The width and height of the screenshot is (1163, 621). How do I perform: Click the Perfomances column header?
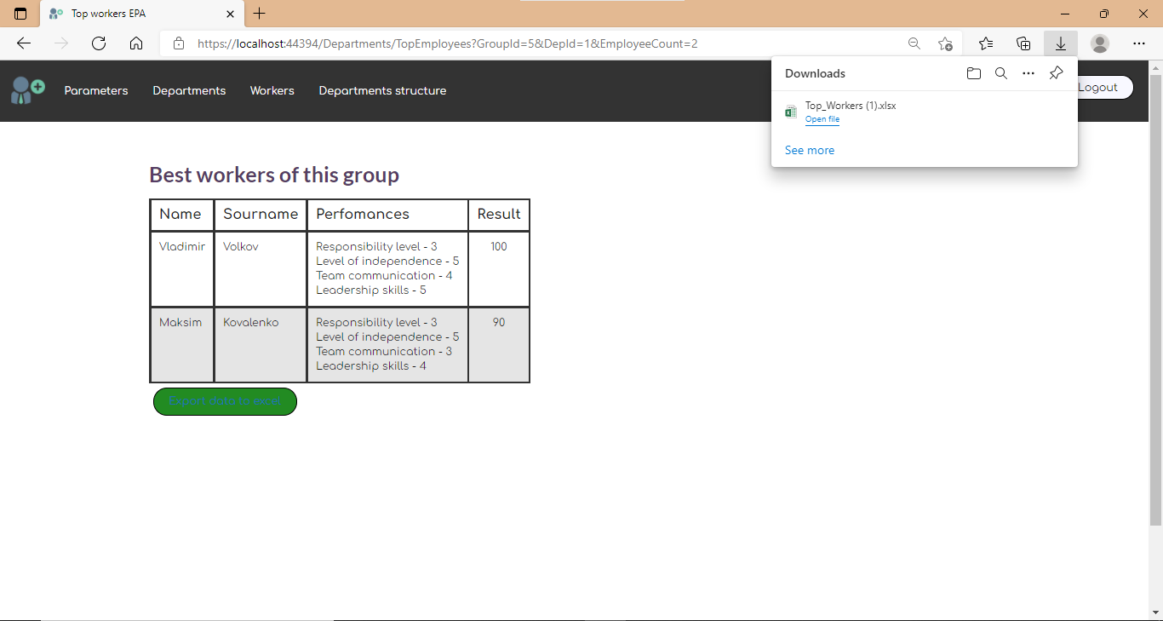point(387,215)
